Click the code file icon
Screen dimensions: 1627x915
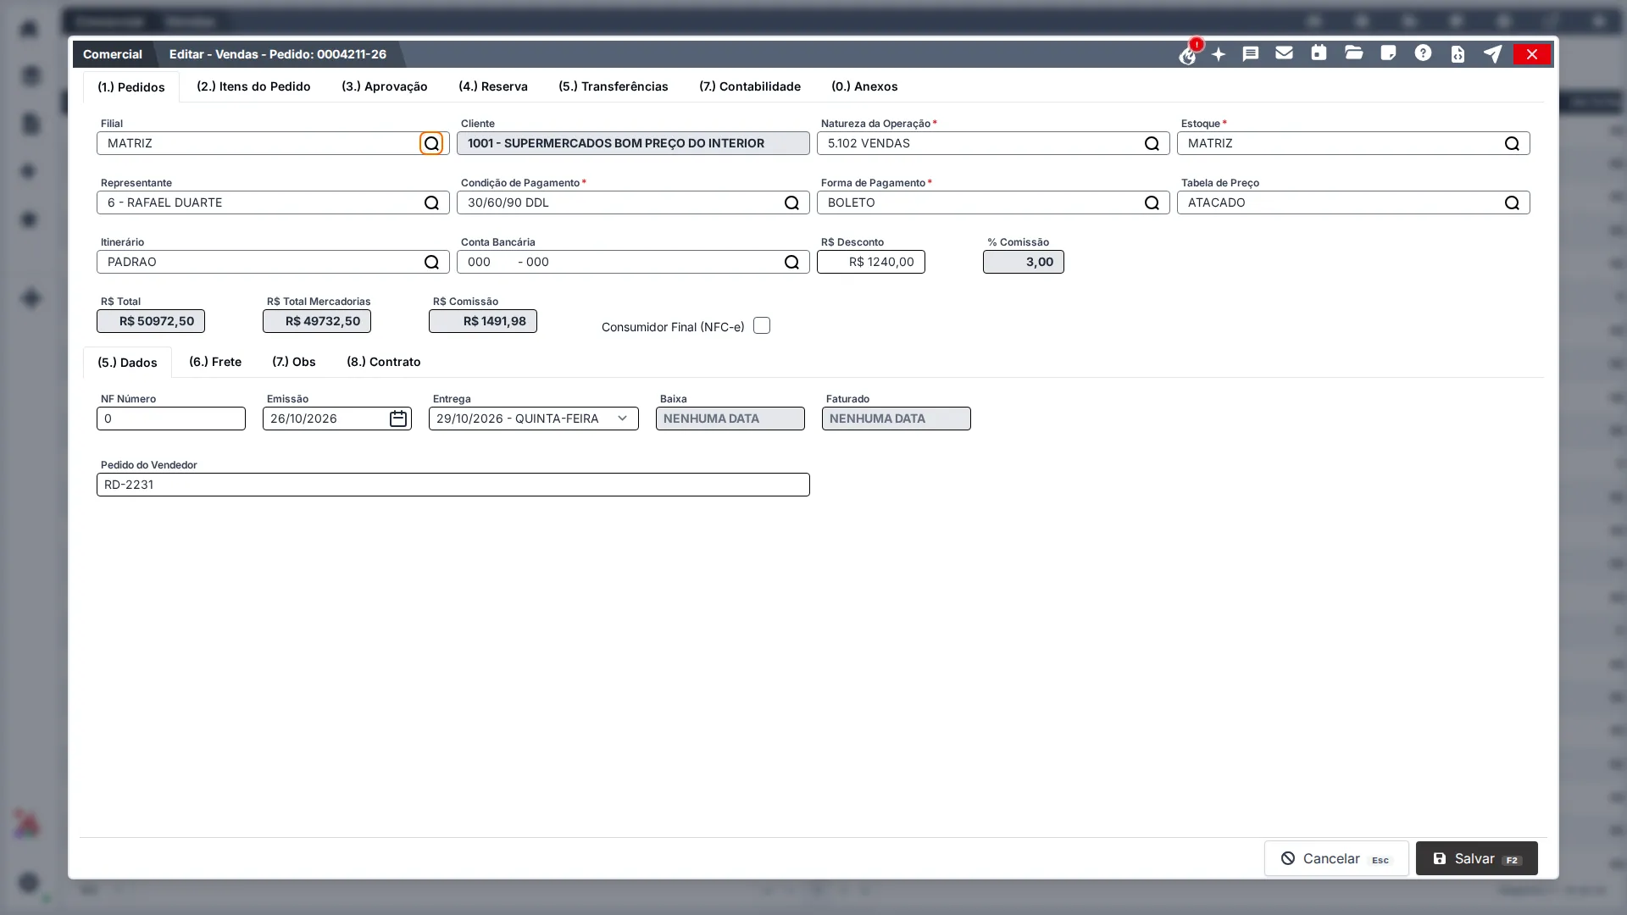coord(1458,54)
